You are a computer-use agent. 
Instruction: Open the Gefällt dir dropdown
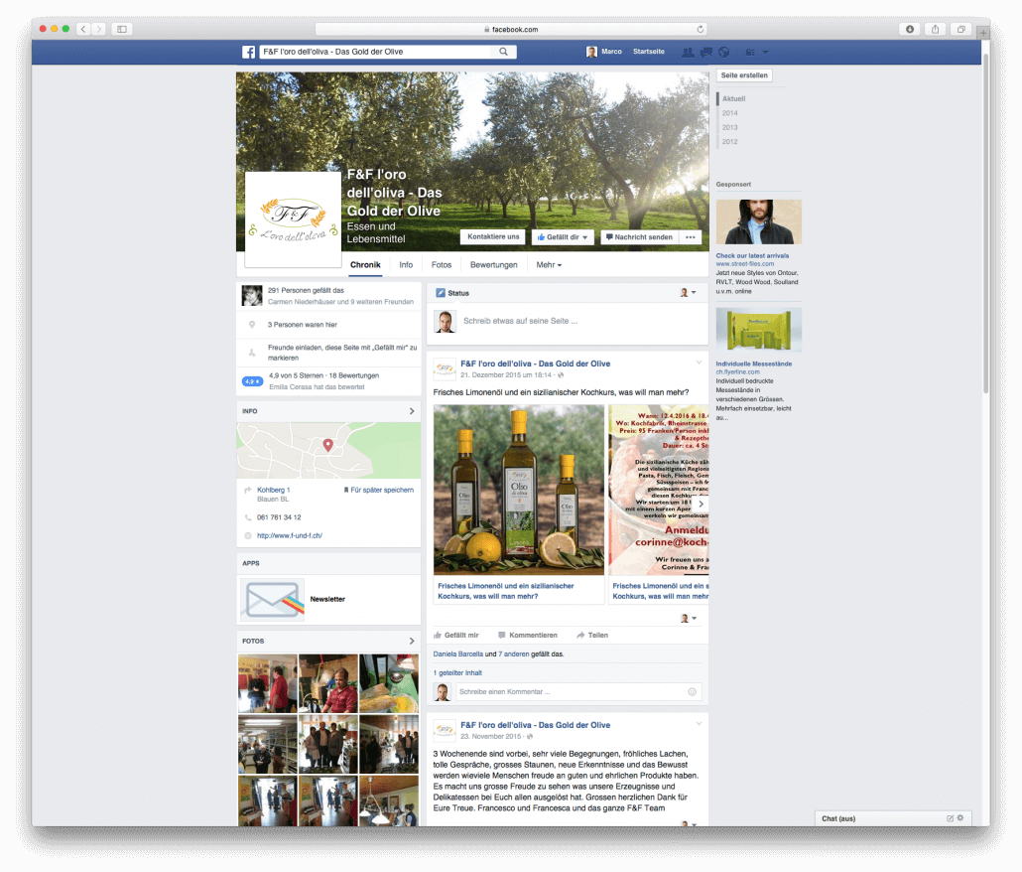click(x=562, y=237)
